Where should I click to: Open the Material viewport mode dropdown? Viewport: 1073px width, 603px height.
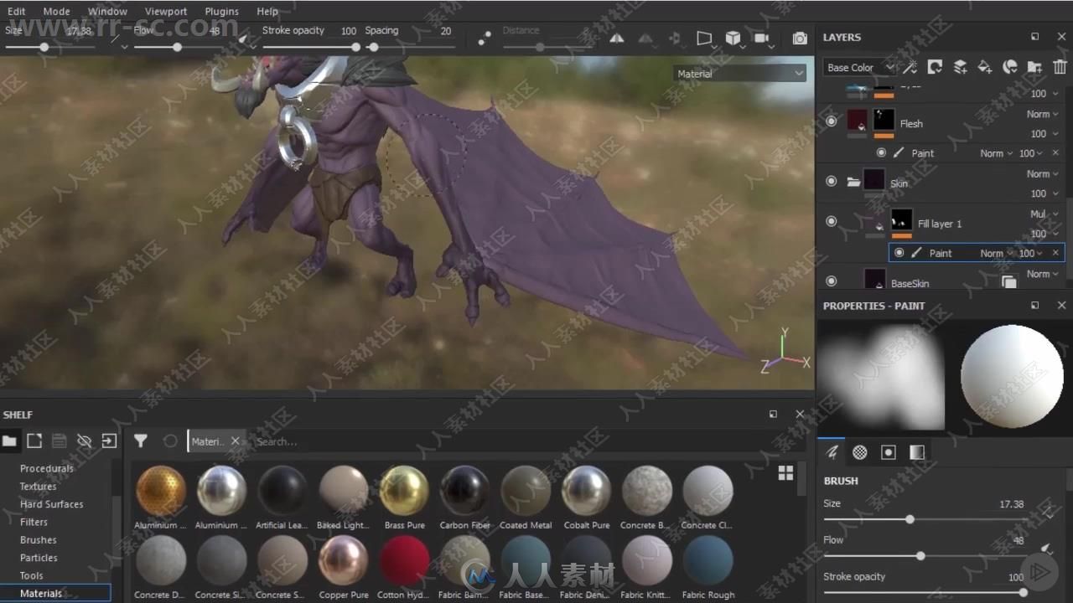(740, 74)
